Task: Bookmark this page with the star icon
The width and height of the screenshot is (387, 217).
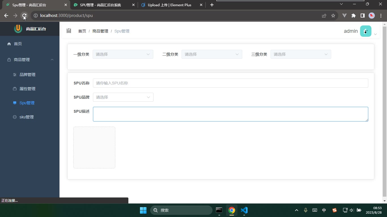Action: pyautogui.click(x=333, y=16)
